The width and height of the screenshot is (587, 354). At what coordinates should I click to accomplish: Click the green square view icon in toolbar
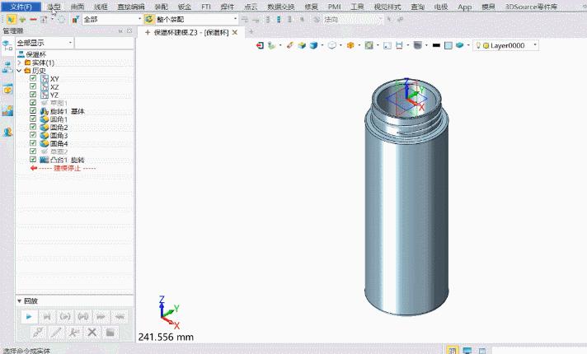[369, 45]
